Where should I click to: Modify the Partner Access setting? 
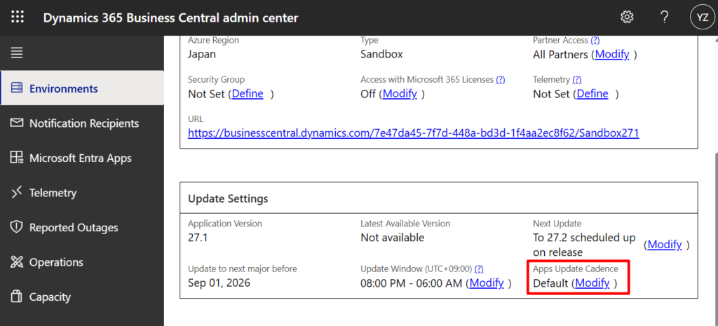click(x=612, y=54)
